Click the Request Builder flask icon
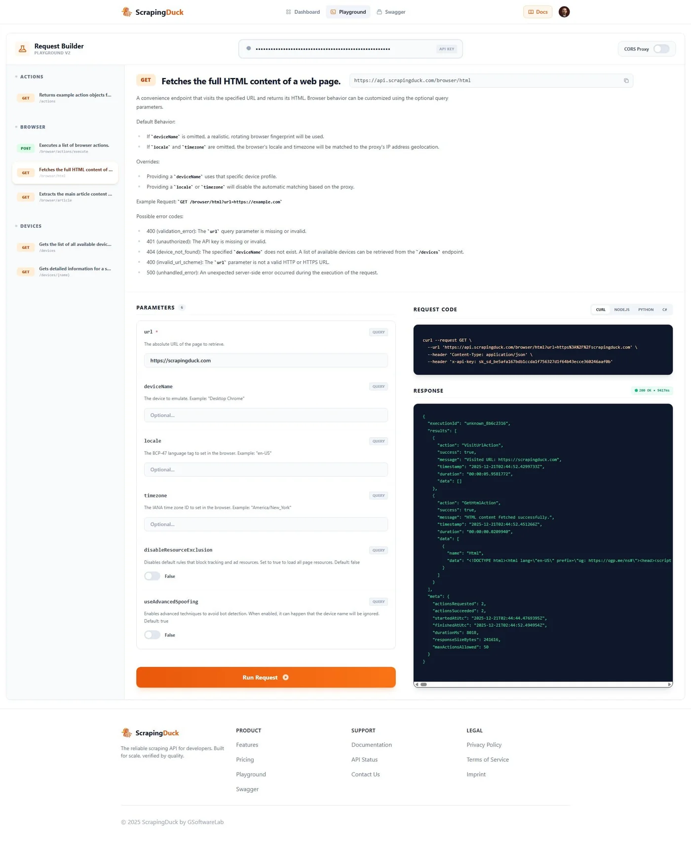The image size is (691, 844). click(x=23, y=48)
